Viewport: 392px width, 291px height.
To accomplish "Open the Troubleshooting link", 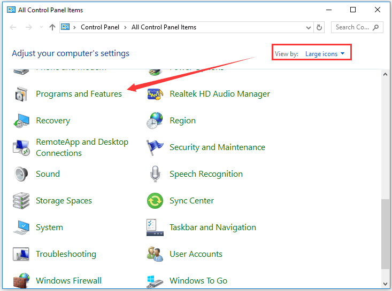I will [x=66, y=254].
